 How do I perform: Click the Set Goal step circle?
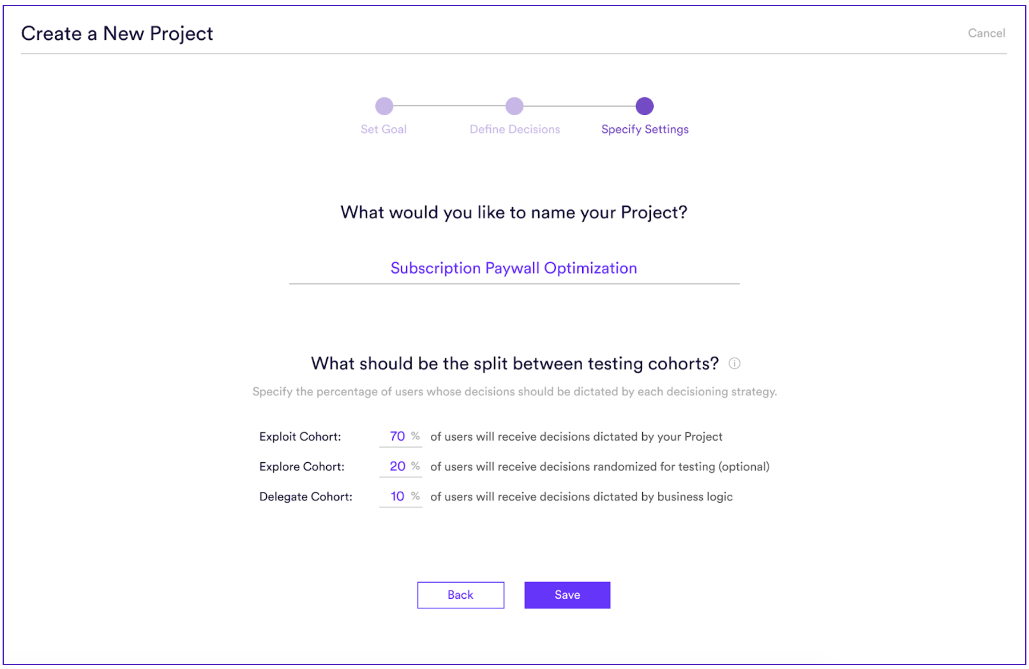coord(384,106)
